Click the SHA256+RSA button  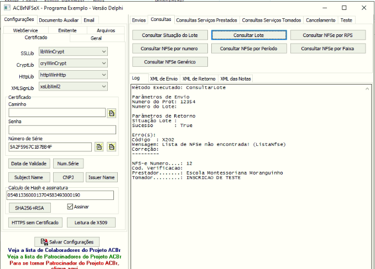tap(30, 208)
